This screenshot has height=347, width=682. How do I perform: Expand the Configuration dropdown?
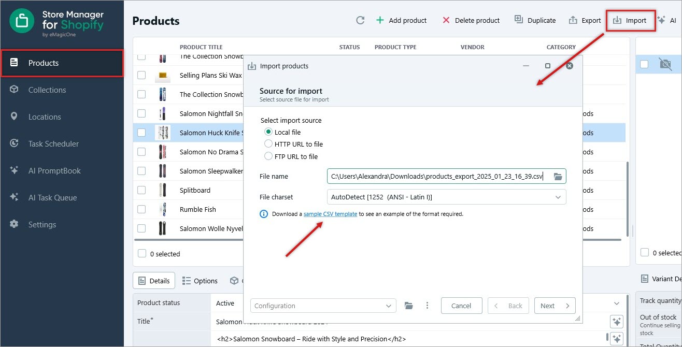click(x=390, y=306)
